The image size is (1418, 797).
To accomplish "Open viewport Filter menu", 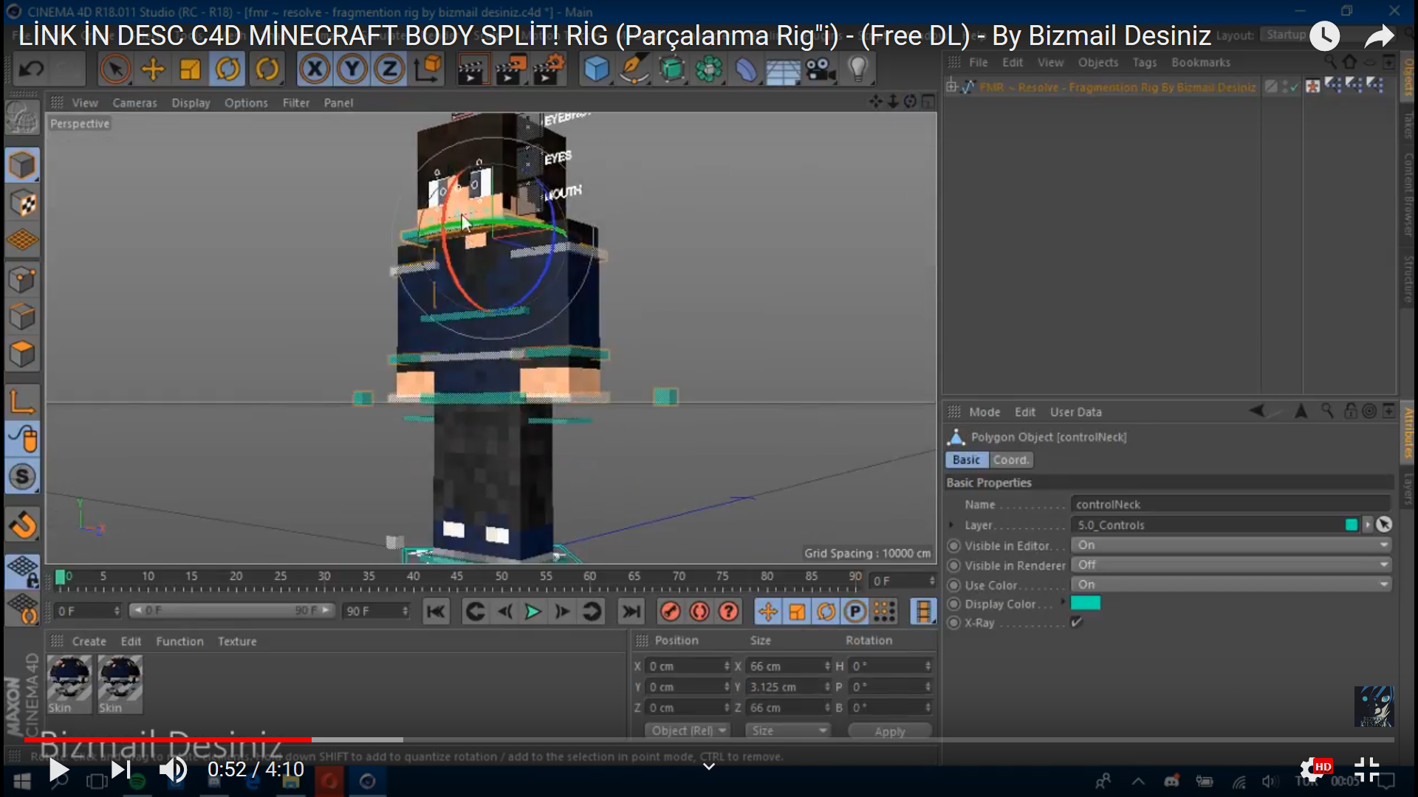I will pyautogui.click(x=295, y=103).
